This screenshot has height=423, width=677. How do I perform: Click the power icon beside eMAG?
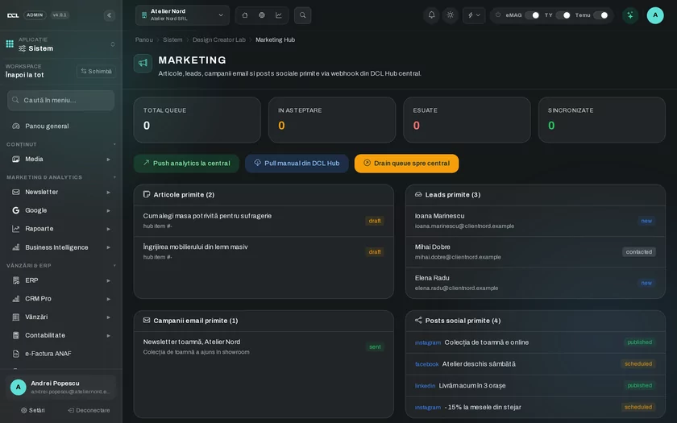[x=498, y=15]
